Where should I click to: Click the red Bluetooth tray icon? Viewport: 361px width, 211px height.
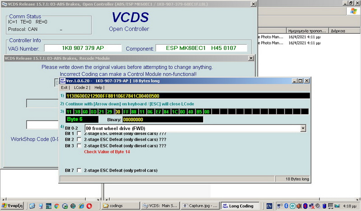[305, 206]
